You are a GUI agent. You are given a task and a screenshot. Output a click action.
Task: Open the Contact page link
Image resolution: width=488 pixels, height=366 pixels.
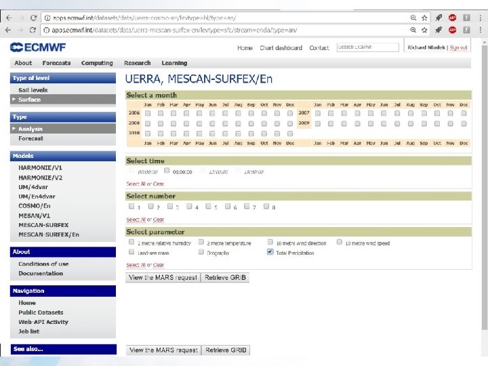(x=319, y=48)
